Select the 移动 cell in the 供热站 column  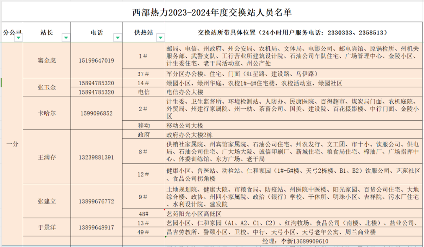(144, 125)
